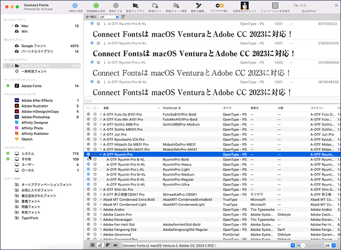
Task: Sort by タイプ column header
Action: click(x=236, y=108)
